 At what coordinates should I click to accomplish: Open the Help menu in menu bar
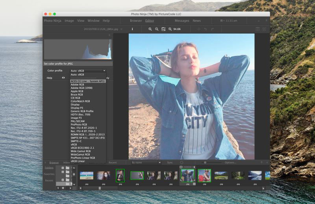click(x=106, y=21)
